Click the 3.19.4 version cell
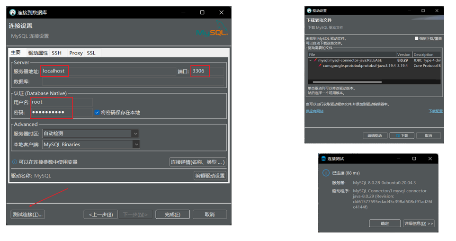 tap(402, 66)
